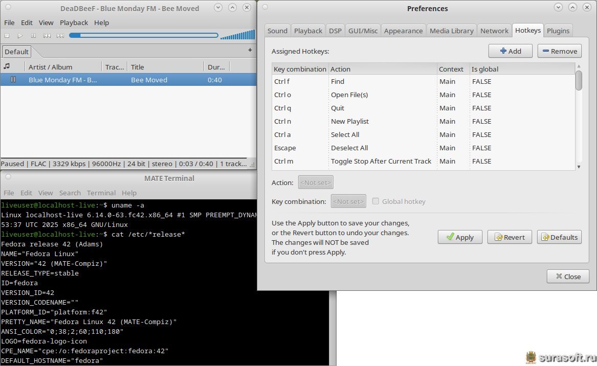Click the Pause button in toolbar
The height and width of the screenshot is (366, 597).
33,36
